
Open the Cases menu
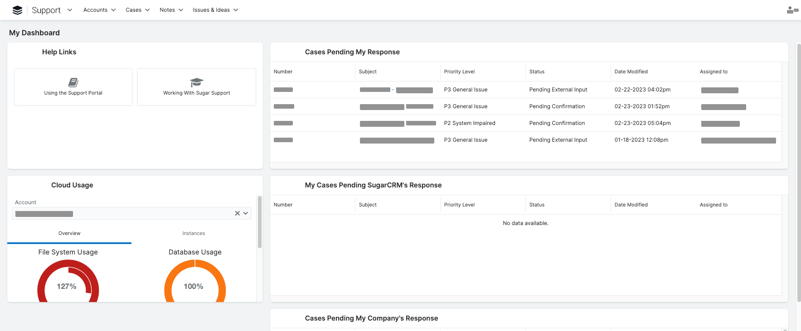[x=133, y=10]
